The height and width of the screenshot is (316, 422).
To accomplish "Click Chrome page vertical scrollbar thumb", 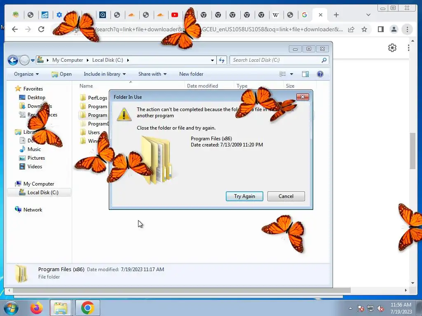I will [x=412, y=151].
